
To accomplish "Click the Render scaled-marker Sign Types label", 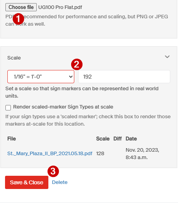I will tap(63, 107).
